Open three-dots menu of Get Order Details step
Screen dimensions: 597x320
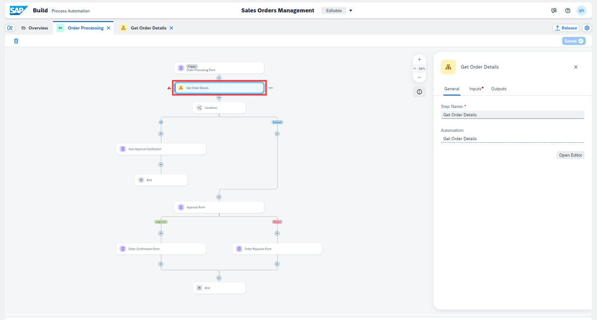(271, 88)
